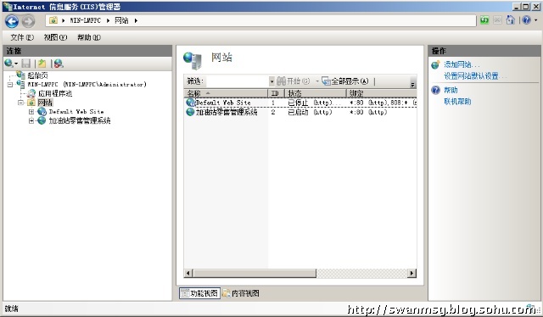The height and width of the screenshot is (317, 543).
Task: Click the 帮助 question icon in Actions pane
Action: click(435, 91)
